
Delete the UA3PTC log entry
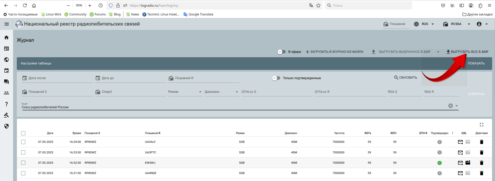[x=482, y=152]
